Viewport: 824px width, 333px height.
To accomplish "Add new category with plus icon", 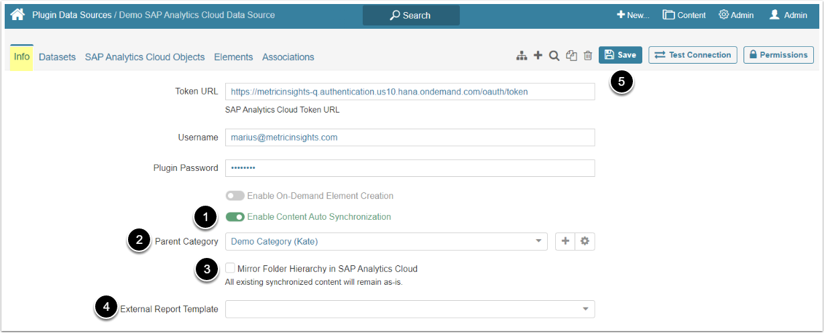I will click(565, 241).
